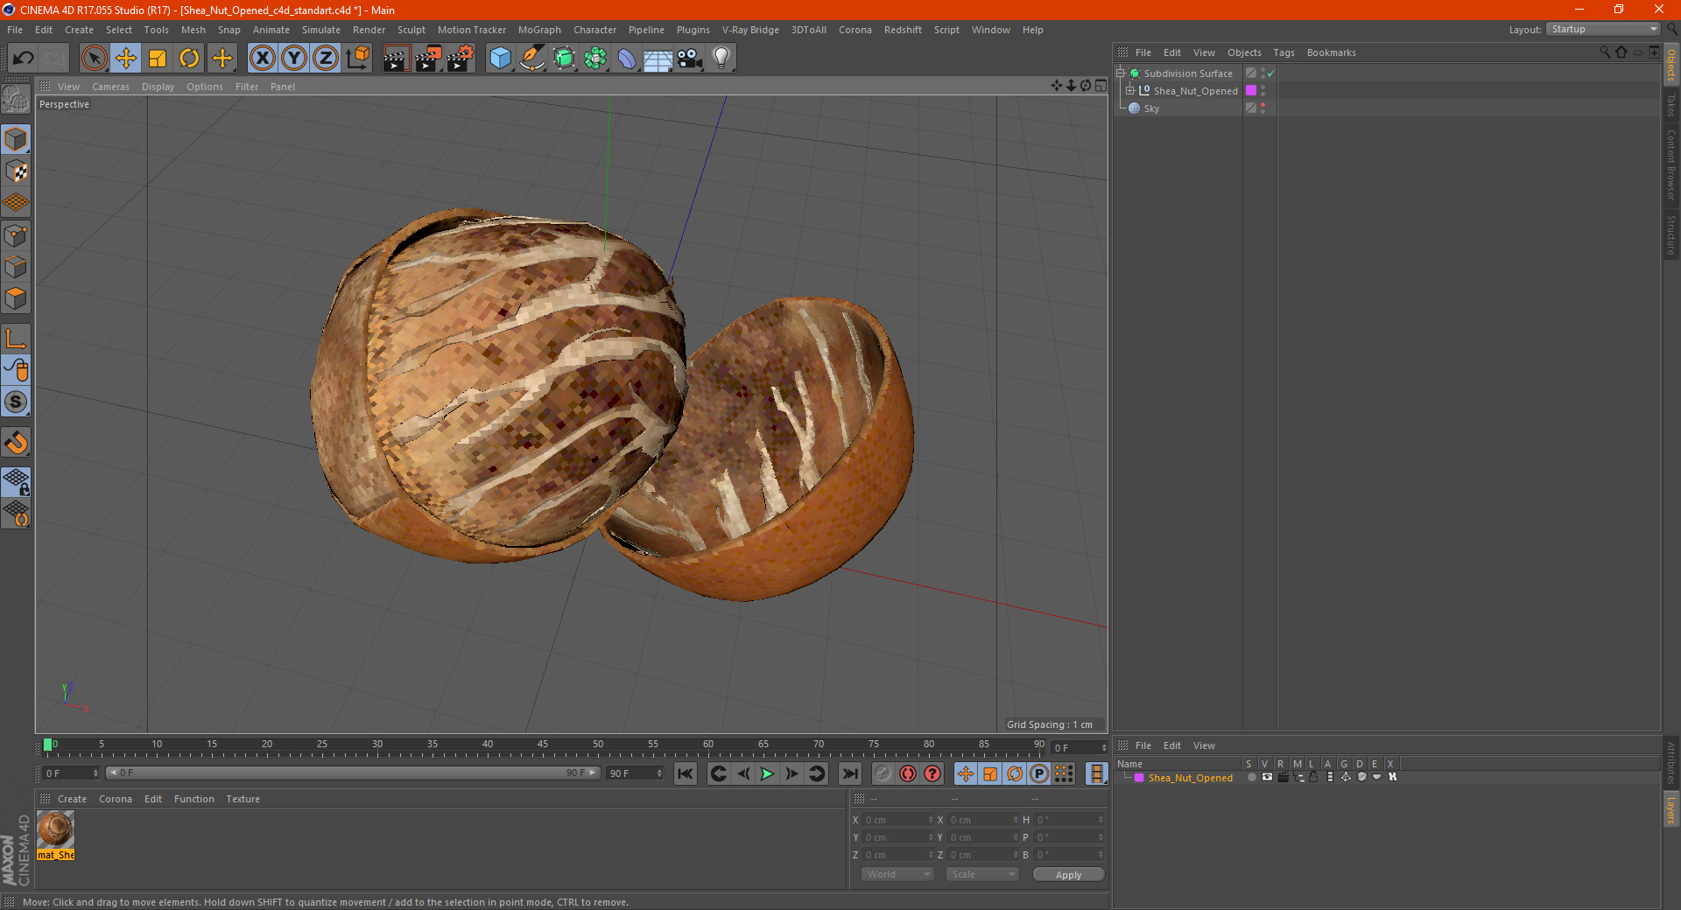Image resolution: width=1681 pixels, height=910 pixels.
Task: Open the Scale mode dropdown
Action: [x=982, y=874]
